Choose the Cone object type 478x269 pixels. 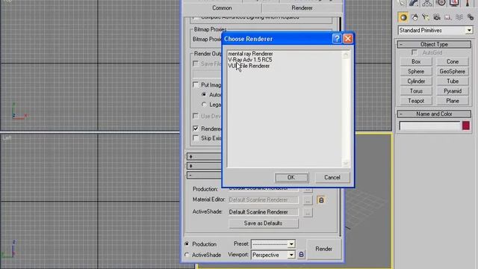coord(453,61)
